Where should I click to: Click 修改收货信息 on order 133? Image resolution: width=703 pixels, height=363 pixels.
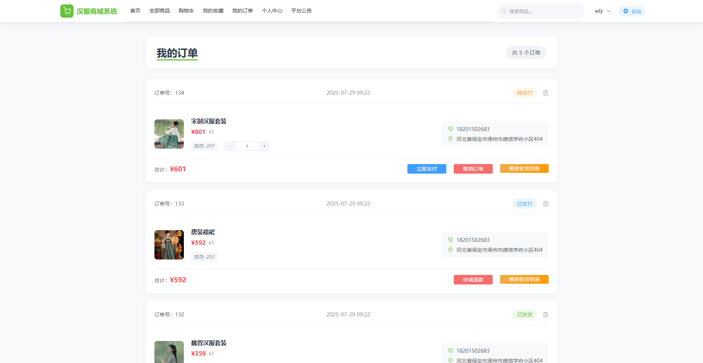point(524,279)
